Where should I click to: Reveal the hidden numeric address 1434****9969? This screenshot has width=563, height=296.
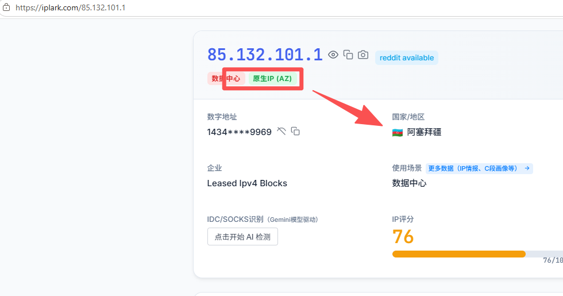click(281, 132)
